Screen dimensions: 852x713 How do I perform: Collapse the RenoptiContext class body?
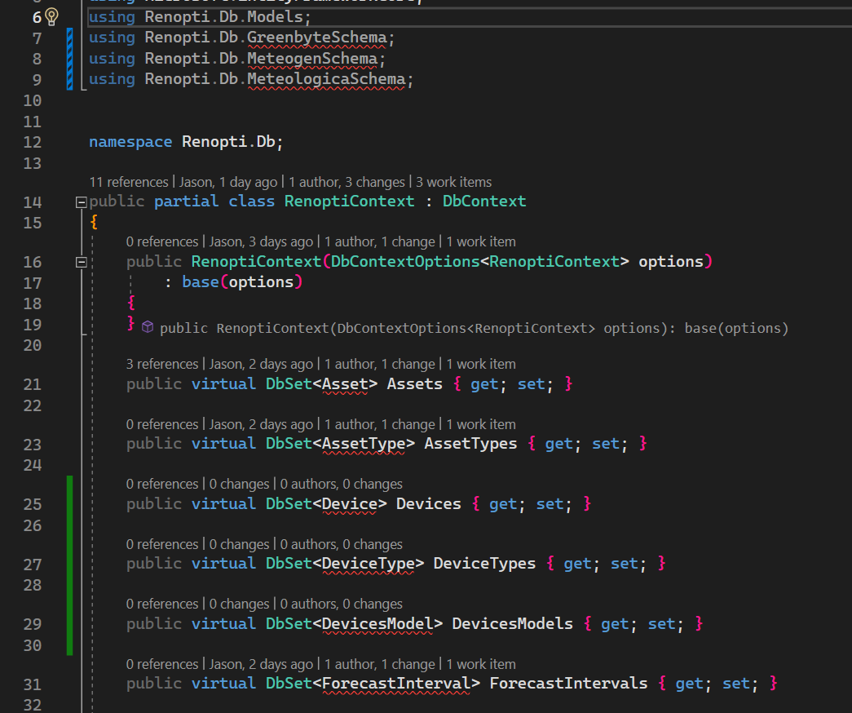(81, 201)
